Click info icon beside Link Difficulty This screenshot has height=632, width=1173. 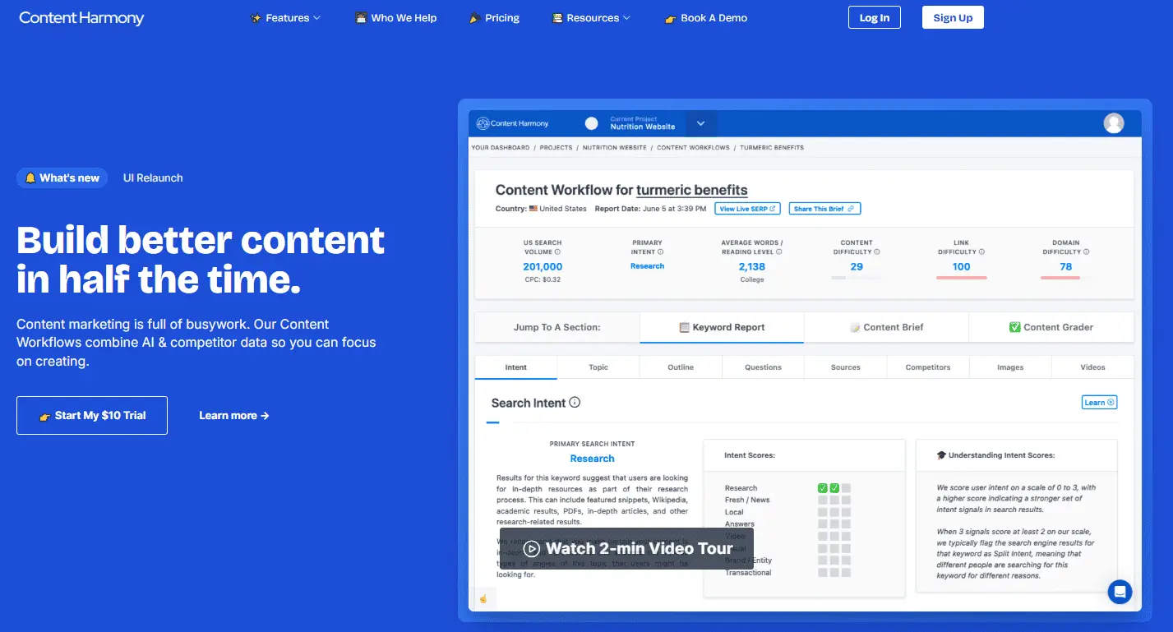click(981, 251)
